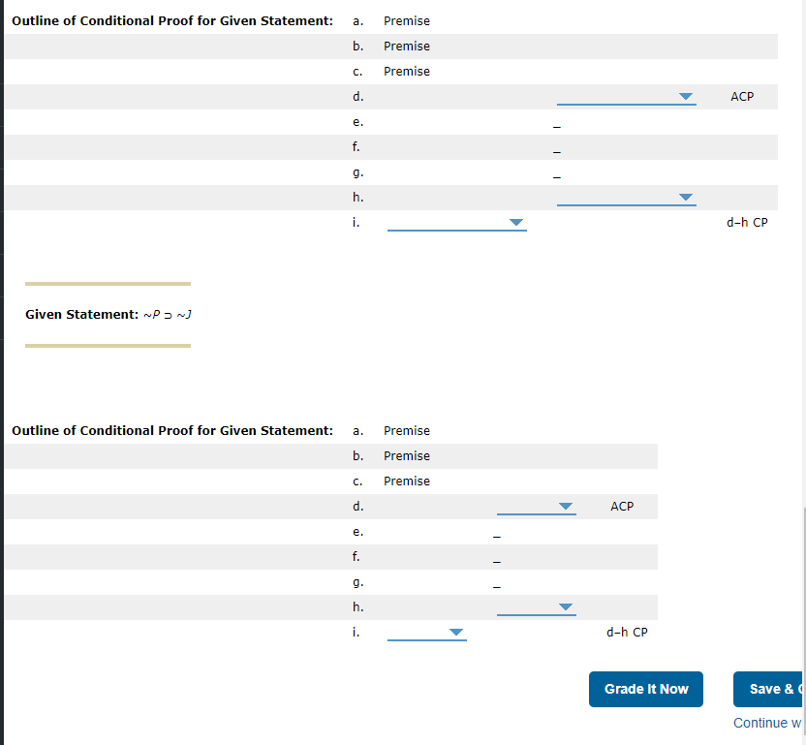
Task: Click the Grade It Now button
Action: (x=645, y=689)
